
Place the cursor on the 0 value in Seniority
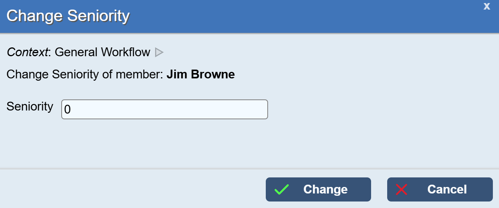click(67, 110)
